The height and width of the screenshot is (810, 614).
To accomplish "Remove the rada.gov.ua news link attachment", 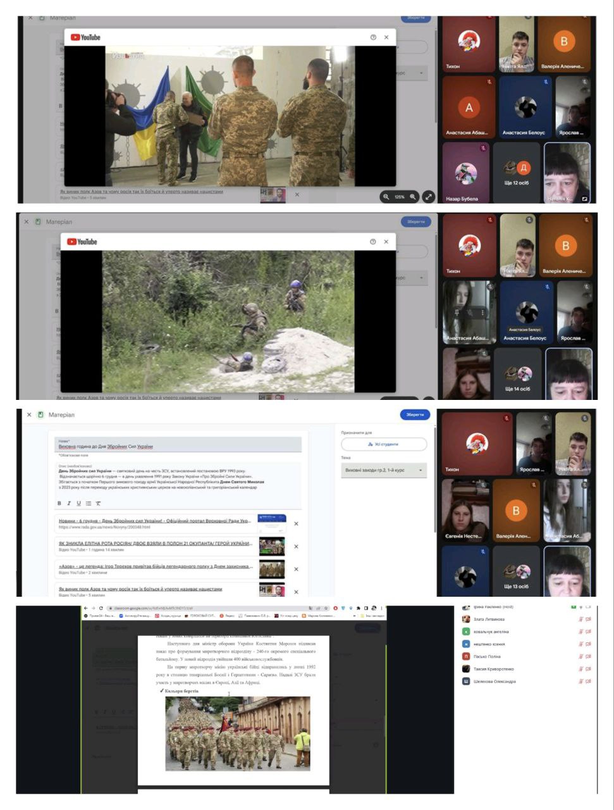I will (296, 524).
